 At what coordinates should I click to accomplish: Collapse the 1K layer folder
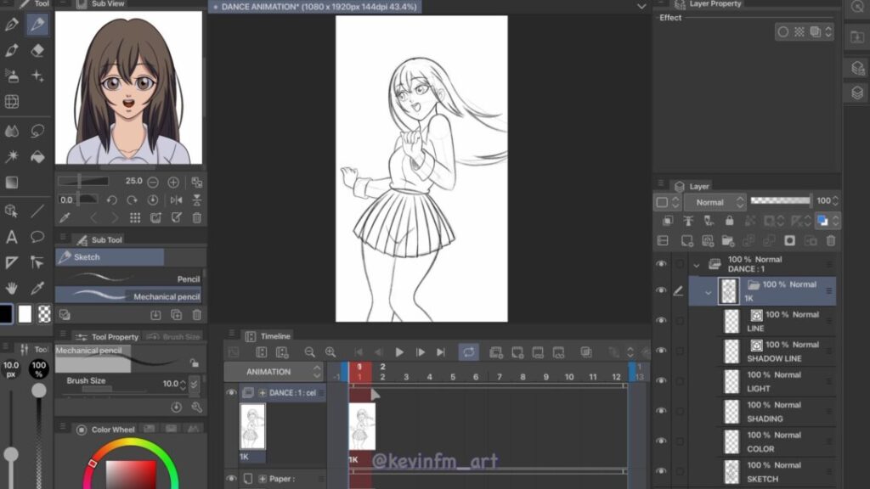click(708, 292)
